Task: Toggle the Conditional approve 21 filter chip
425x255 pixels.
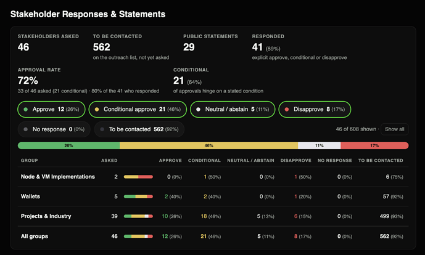Action: click(x=138, y=110)
